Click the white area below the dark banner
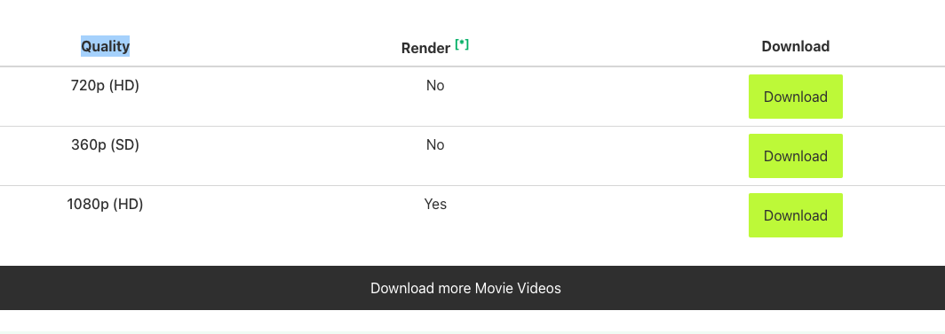 [x=472, y=320]
